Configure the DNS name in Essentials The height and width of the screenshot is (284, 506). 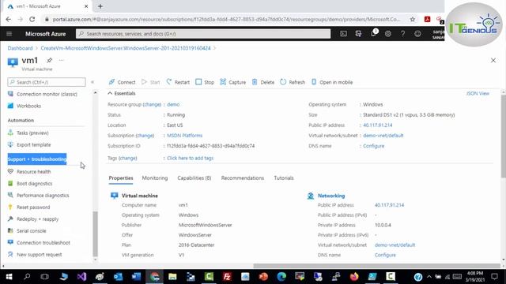374,146
